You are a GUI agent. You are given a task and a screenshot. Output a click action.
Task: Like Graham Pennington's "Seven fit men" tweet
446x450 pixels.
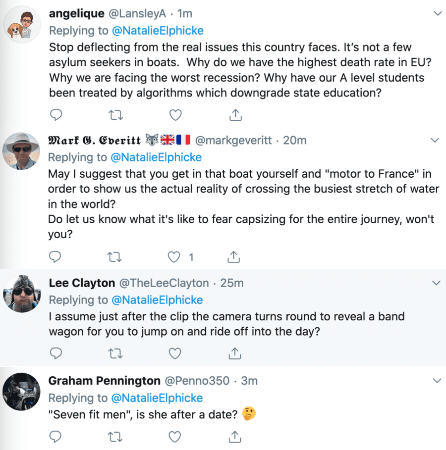[x=175, y=437]
